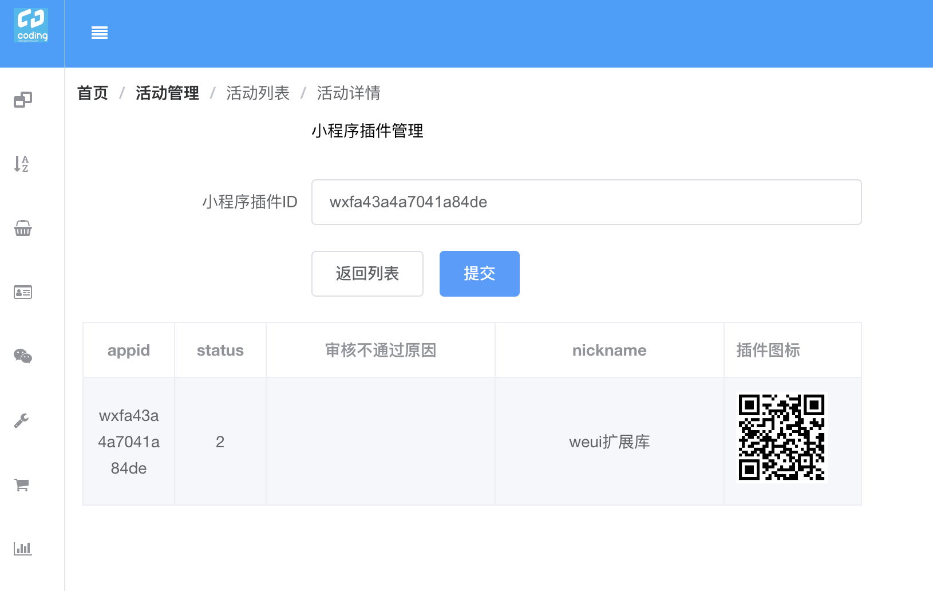The height and width of the screenshot is (591, 933).
Task: Open the shopping basket sidebar icon
Action: pyautogui.click(x=23, y=228)
